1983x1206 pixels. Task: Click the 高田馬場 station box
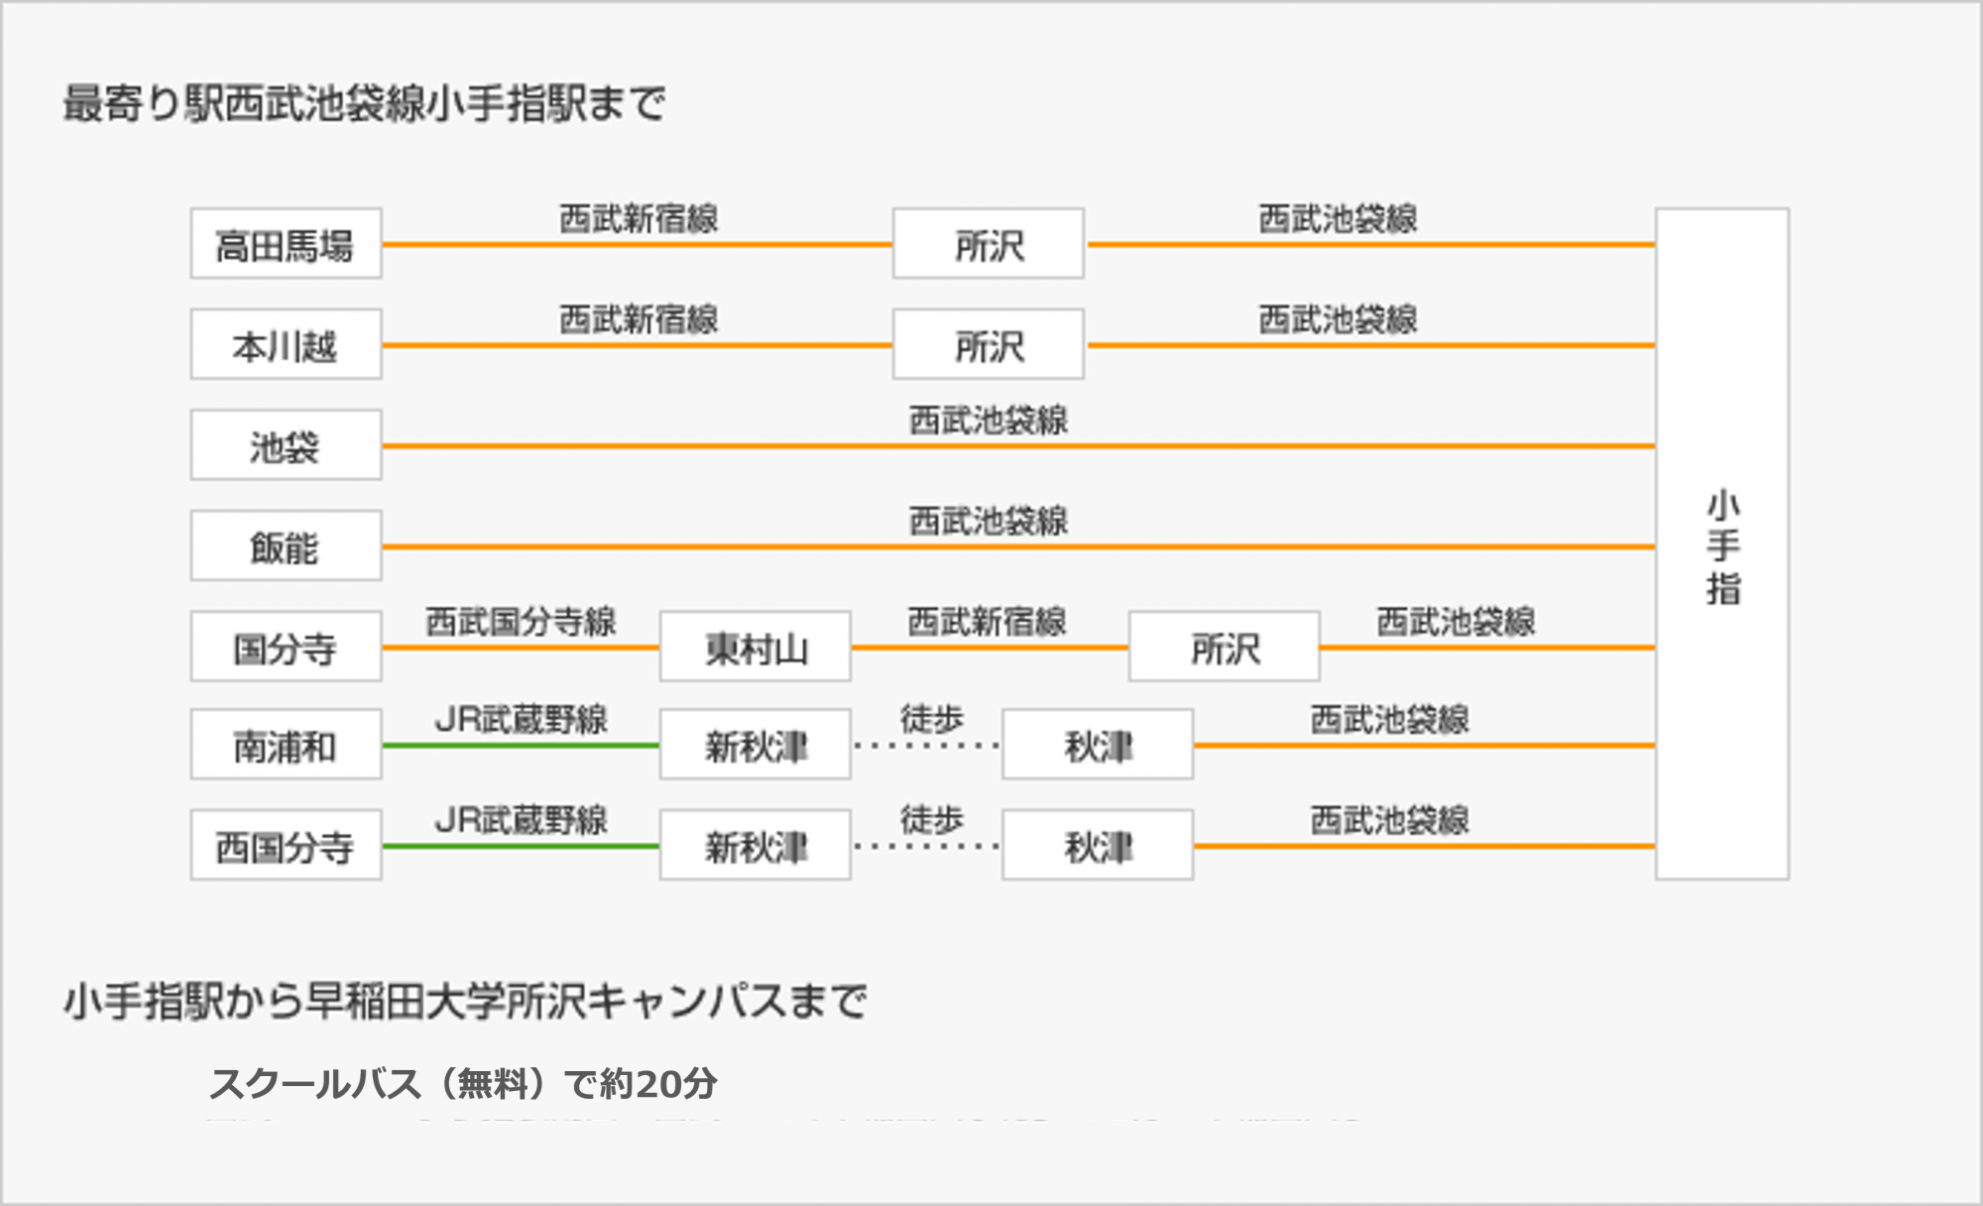286,244
